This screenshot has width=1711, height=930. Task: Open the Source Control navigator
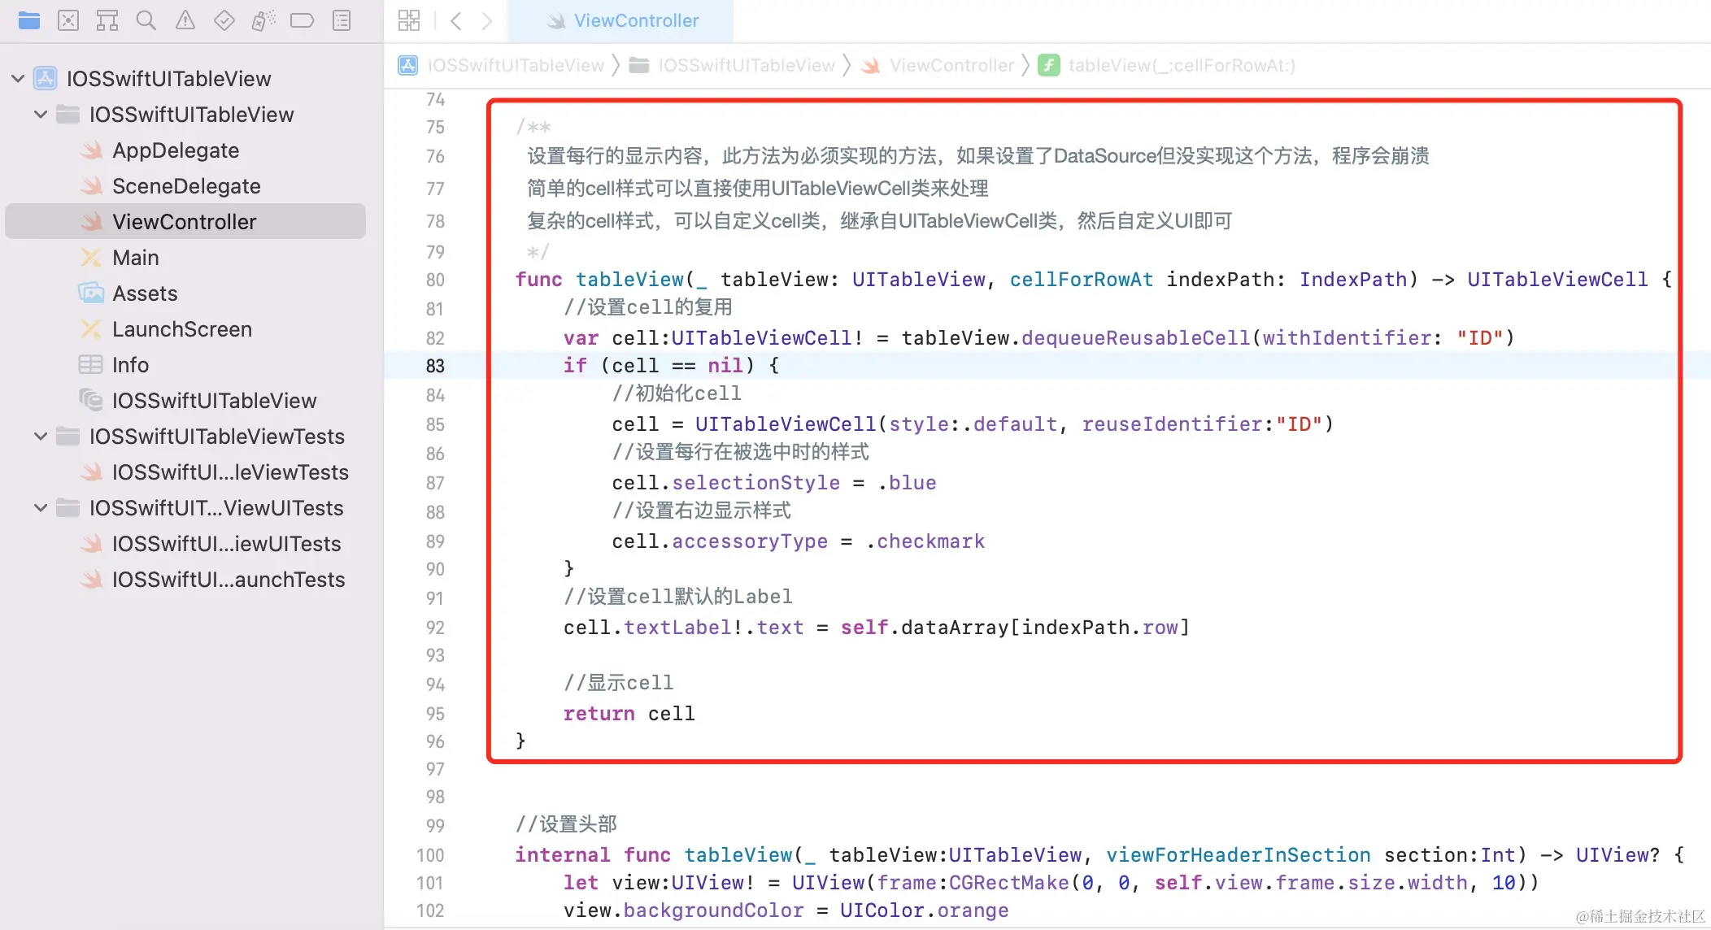(68, 20)
